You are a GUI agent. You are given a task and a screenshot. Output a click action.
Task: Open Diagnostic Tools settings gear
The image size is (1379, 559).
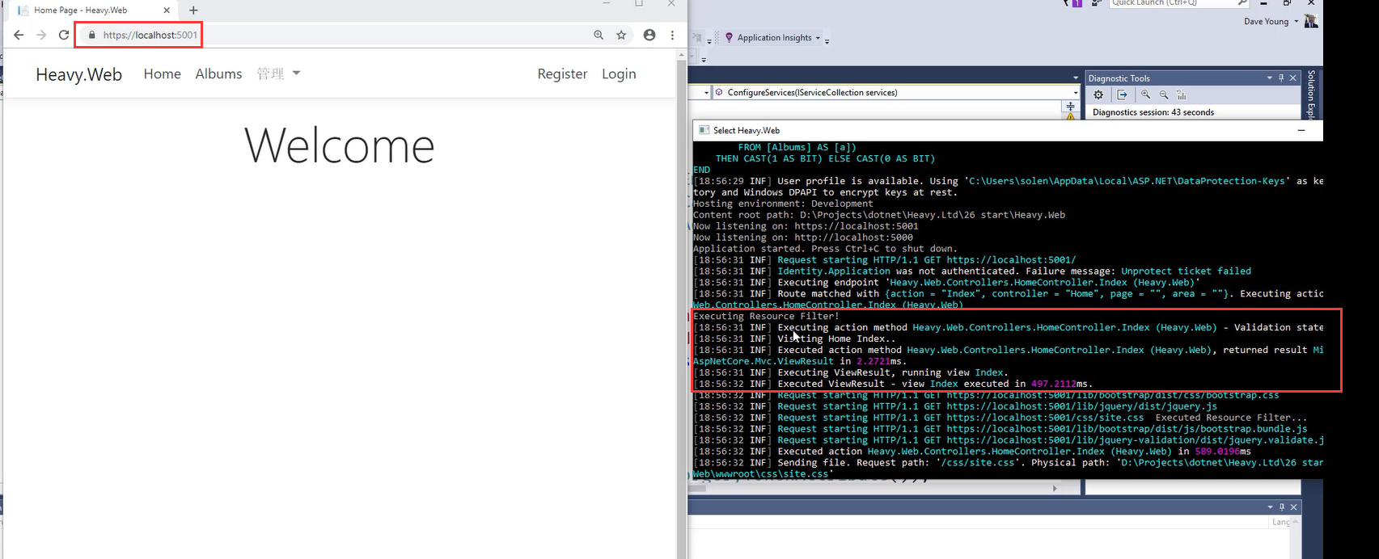click(x=1098, y=95)
